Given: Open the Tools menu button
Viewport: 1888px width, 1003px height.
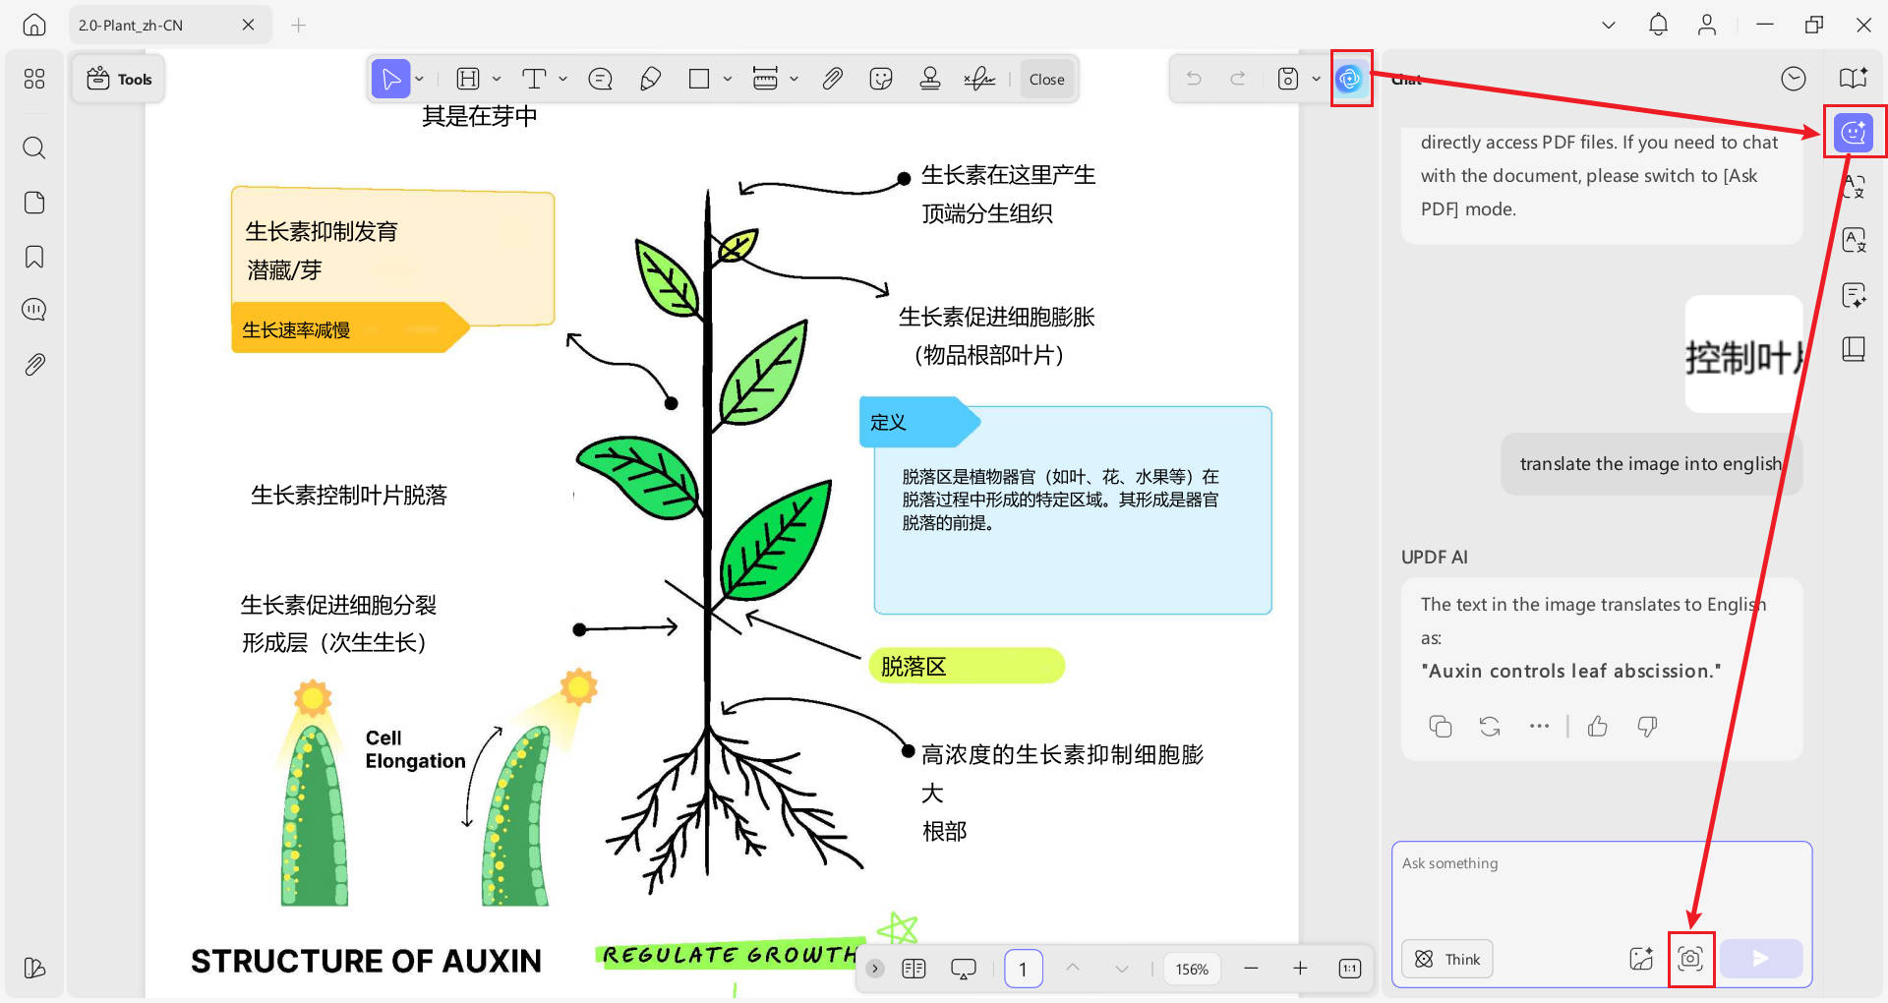Looking at the screenshot, I should coord(119,80).
